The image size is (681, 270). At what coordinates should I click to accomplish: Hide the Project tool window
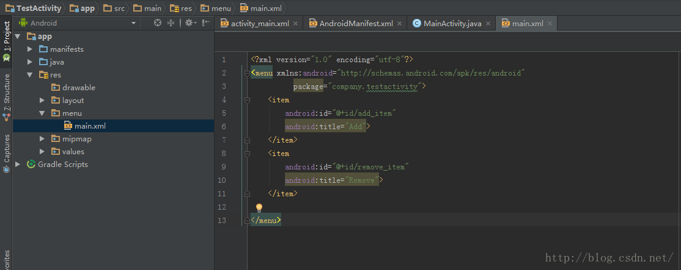click(x=206, y=23)
